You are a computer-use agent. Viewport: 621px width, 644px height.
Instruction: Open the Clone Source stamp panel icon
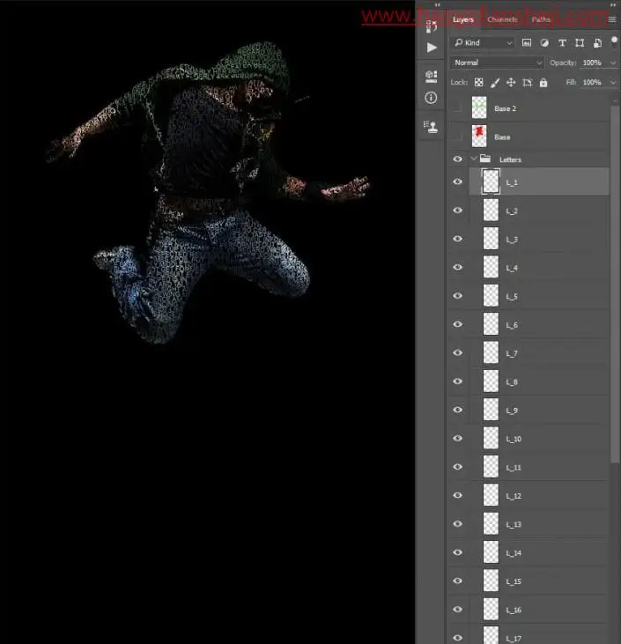(x=431, y=127)
